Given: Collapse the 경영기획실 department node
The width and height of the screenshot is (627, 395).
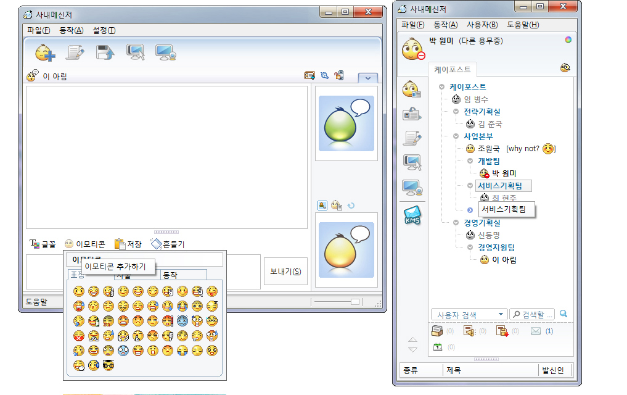Looking at the screenshot, I should (457, 223).
